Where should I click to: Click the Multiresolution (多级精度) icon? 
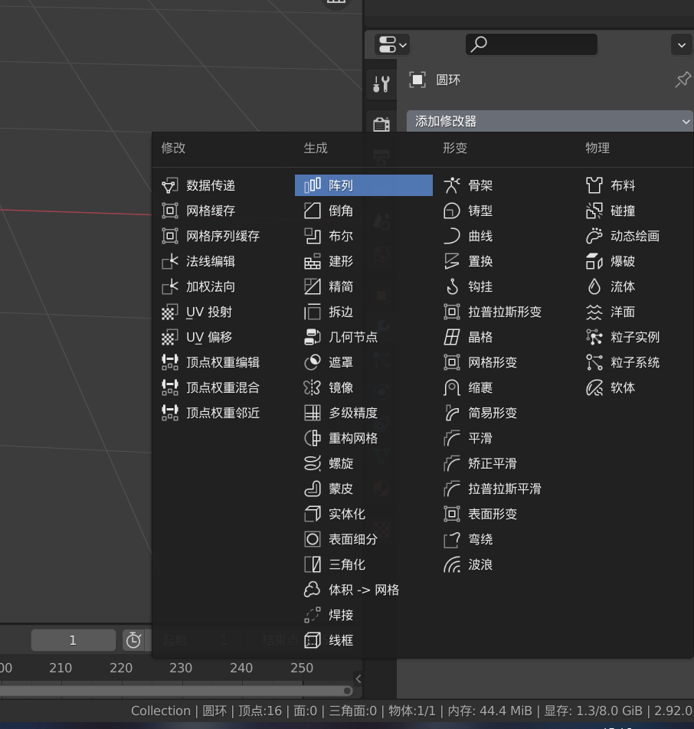pos(312,413)
